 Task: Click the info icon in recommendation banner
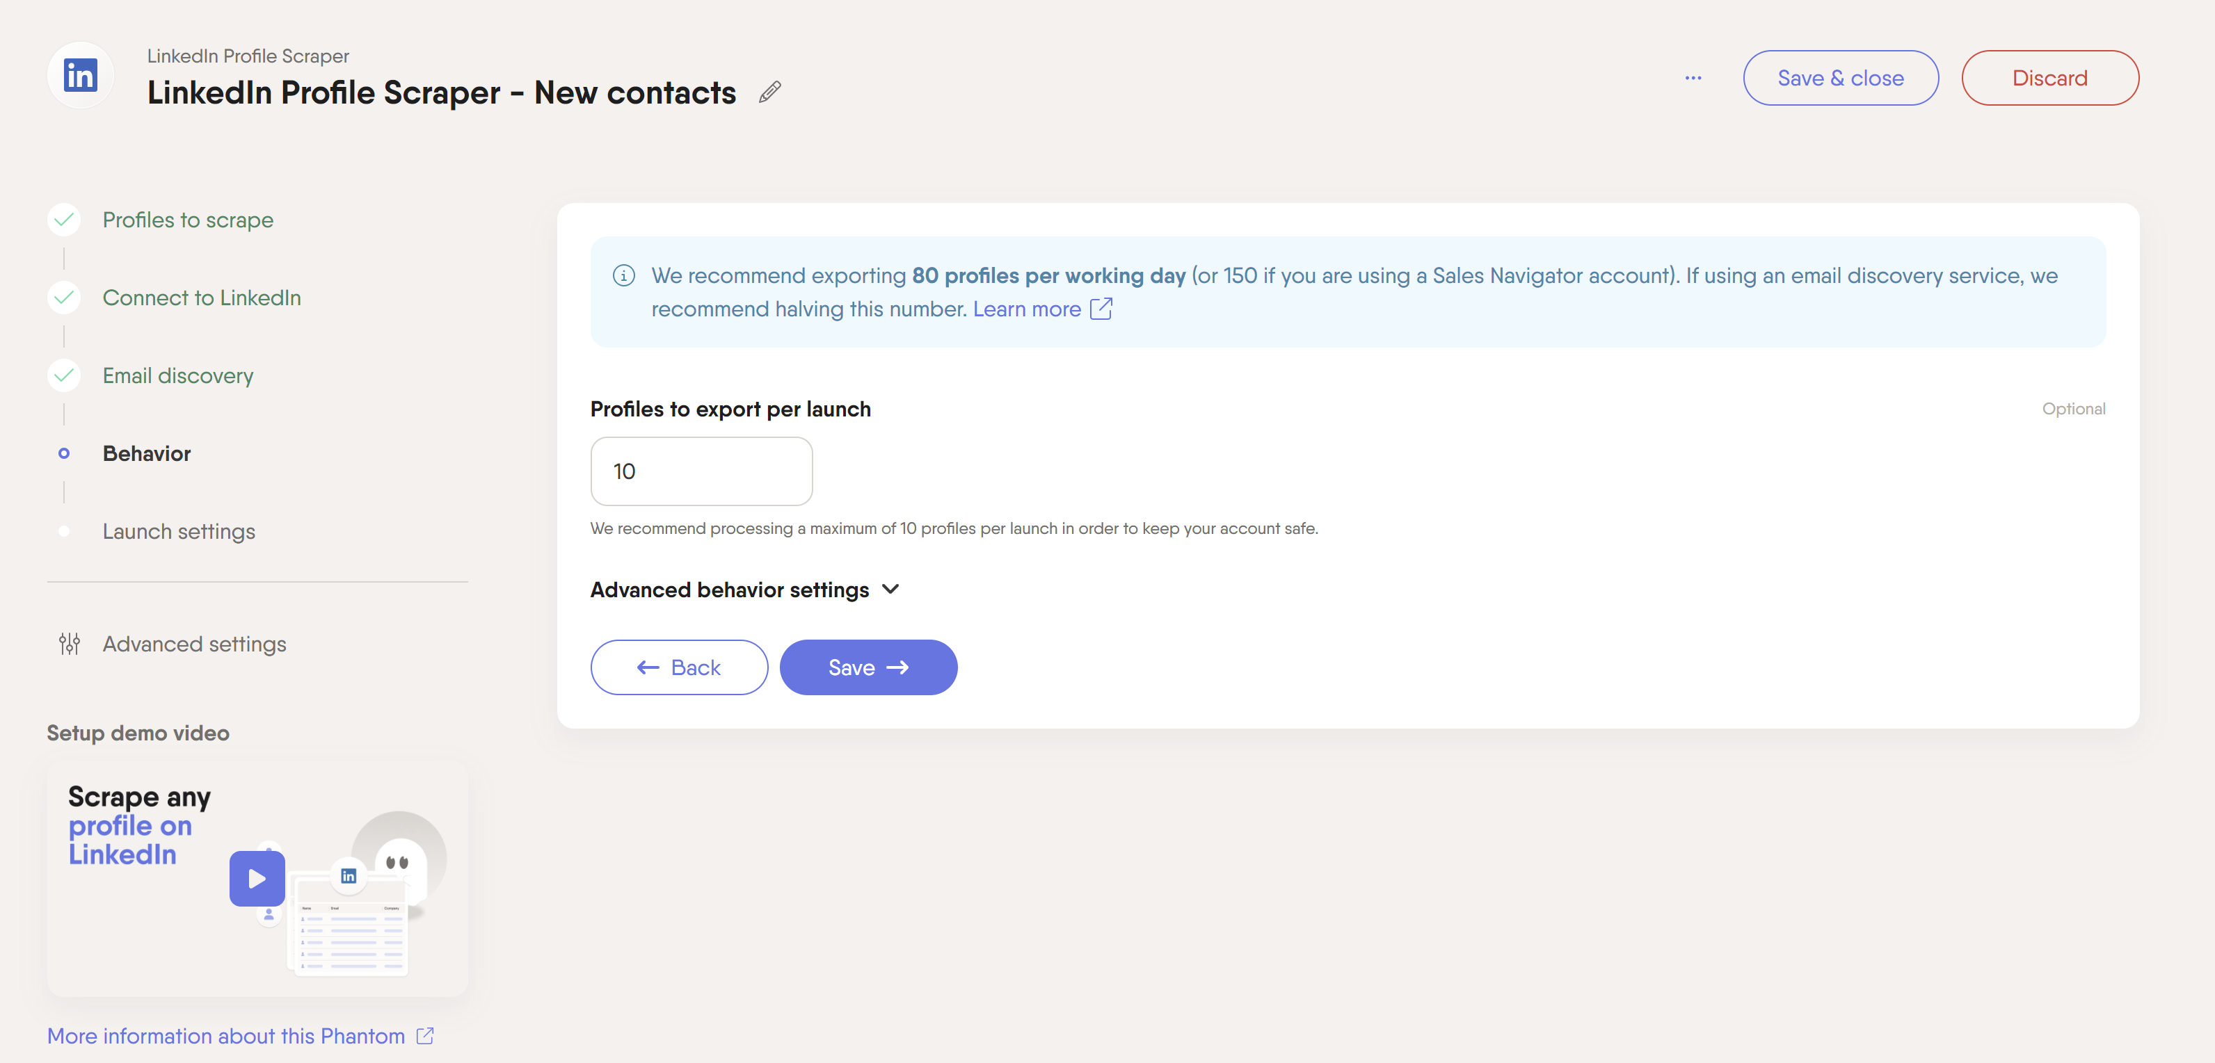click(623, 276)
